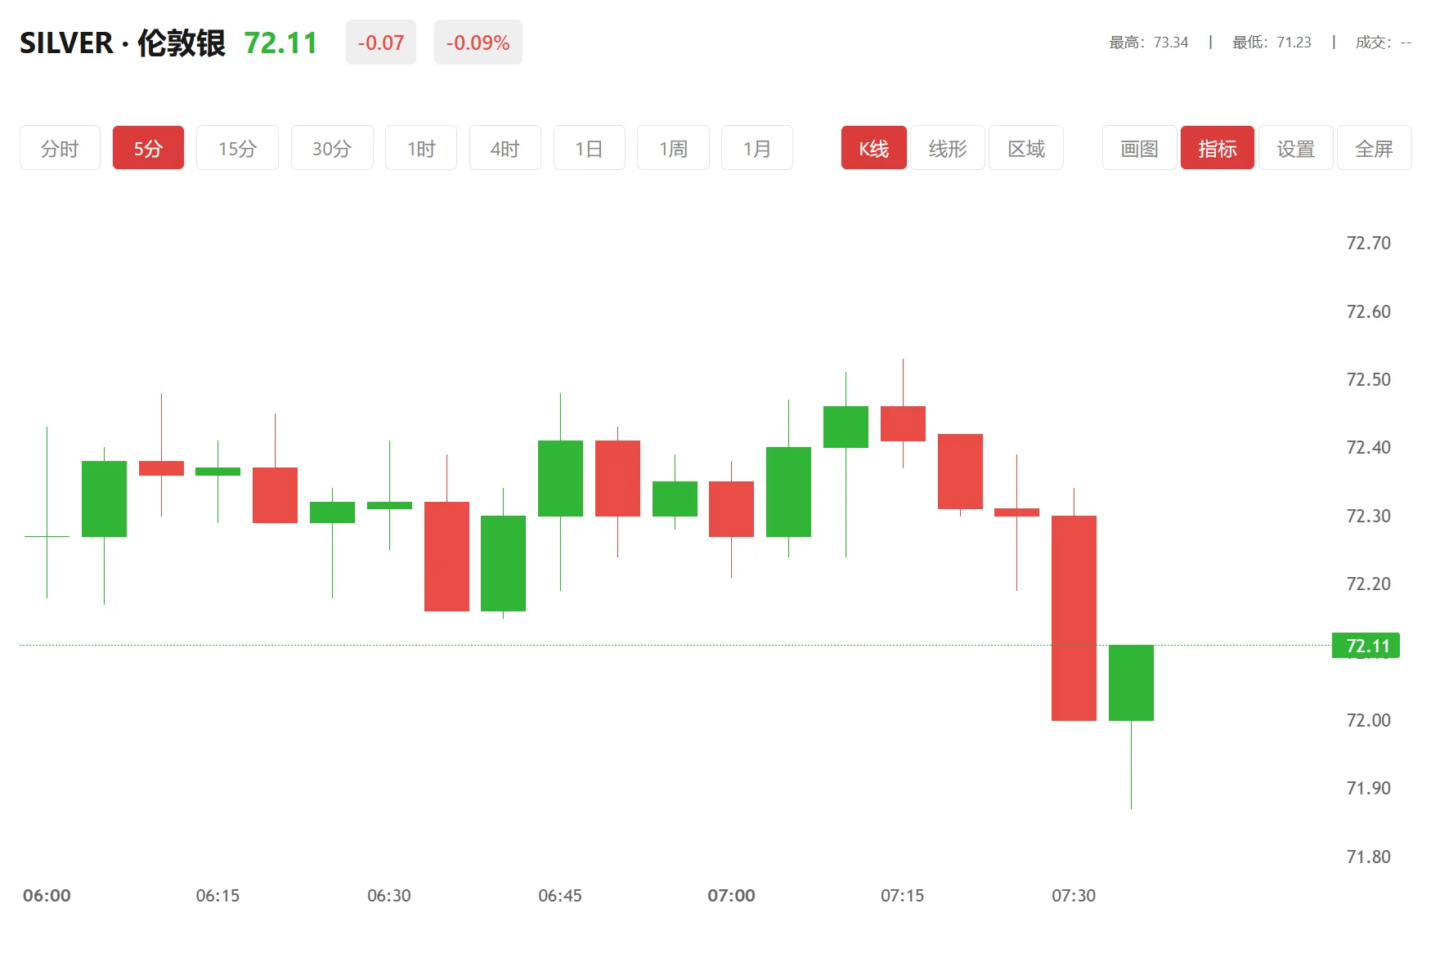Viewport: 1431px width, 953px height.
Task: Enable K线 candlestick chart mode
Action: (873, 148)
